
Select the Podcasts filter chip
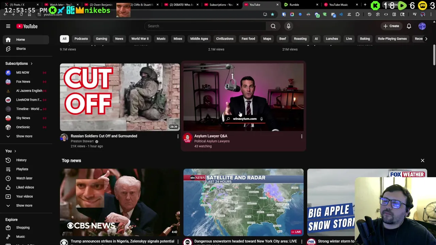[x=81, y=39]
